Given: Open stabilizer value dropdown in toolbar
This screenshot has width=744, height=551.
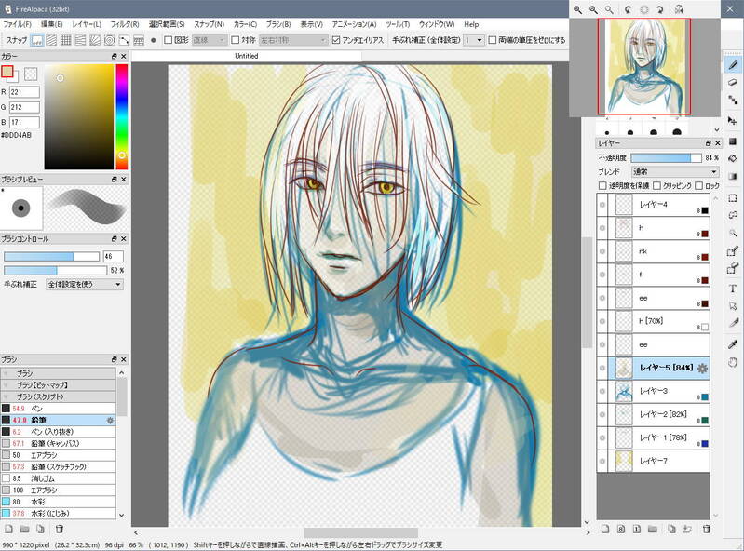Looking at the screenshot, I should click(473, 40).
